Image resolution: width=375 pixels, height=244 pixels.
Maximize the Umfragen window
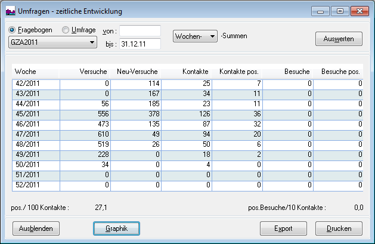pos(340,11)
